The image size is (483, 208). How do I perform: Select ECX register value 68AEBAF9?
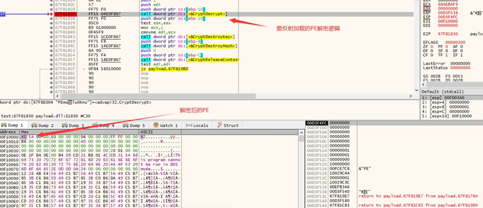point(448,4)
